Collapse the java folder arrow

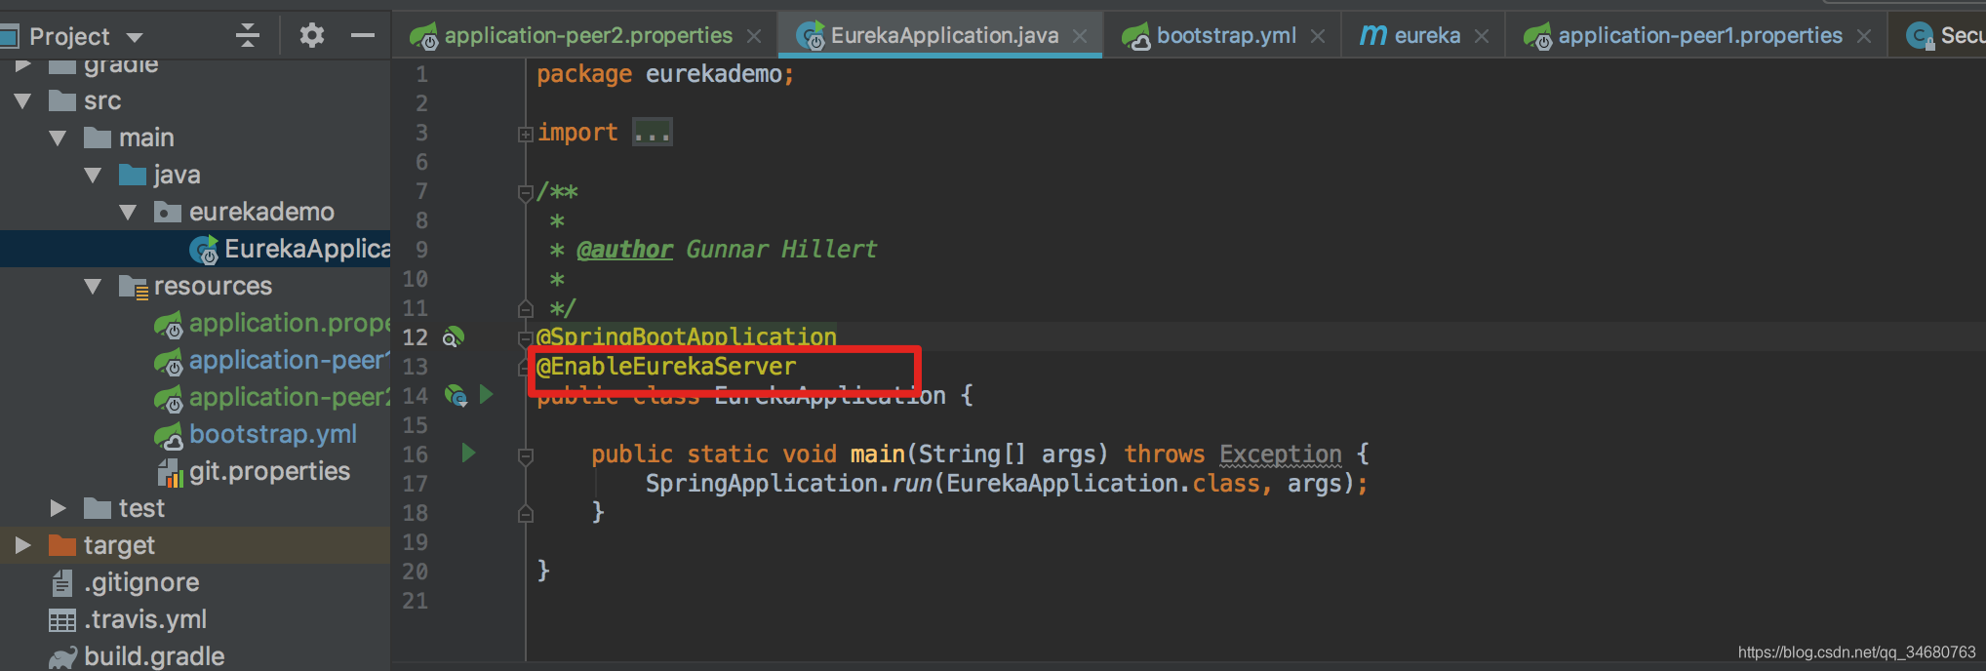pyautogui.click(x=94, y=175)
